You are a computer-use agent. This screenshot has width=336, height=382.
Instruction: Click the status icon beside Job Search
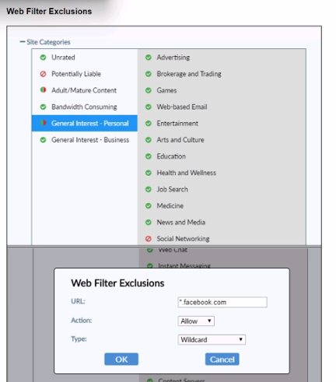pyautogui.click(x=149, y=189)
